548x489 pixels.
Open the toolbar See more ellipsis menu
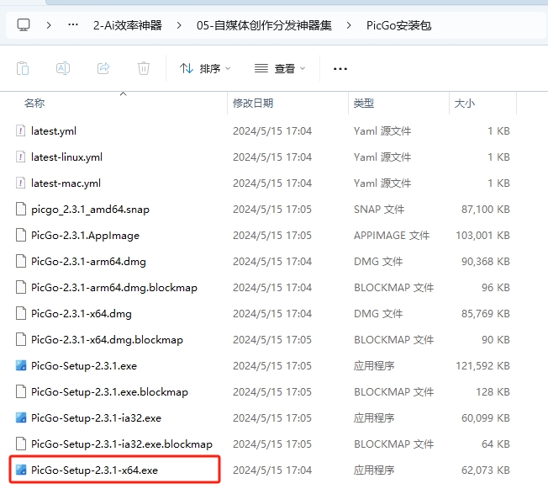340,69
